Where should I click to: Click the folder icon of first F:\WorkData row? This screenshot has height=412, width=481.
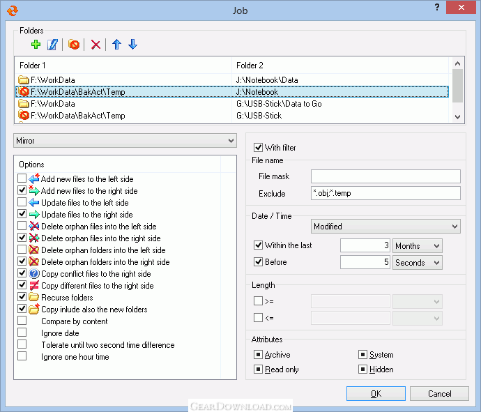(x=23, y=80)
